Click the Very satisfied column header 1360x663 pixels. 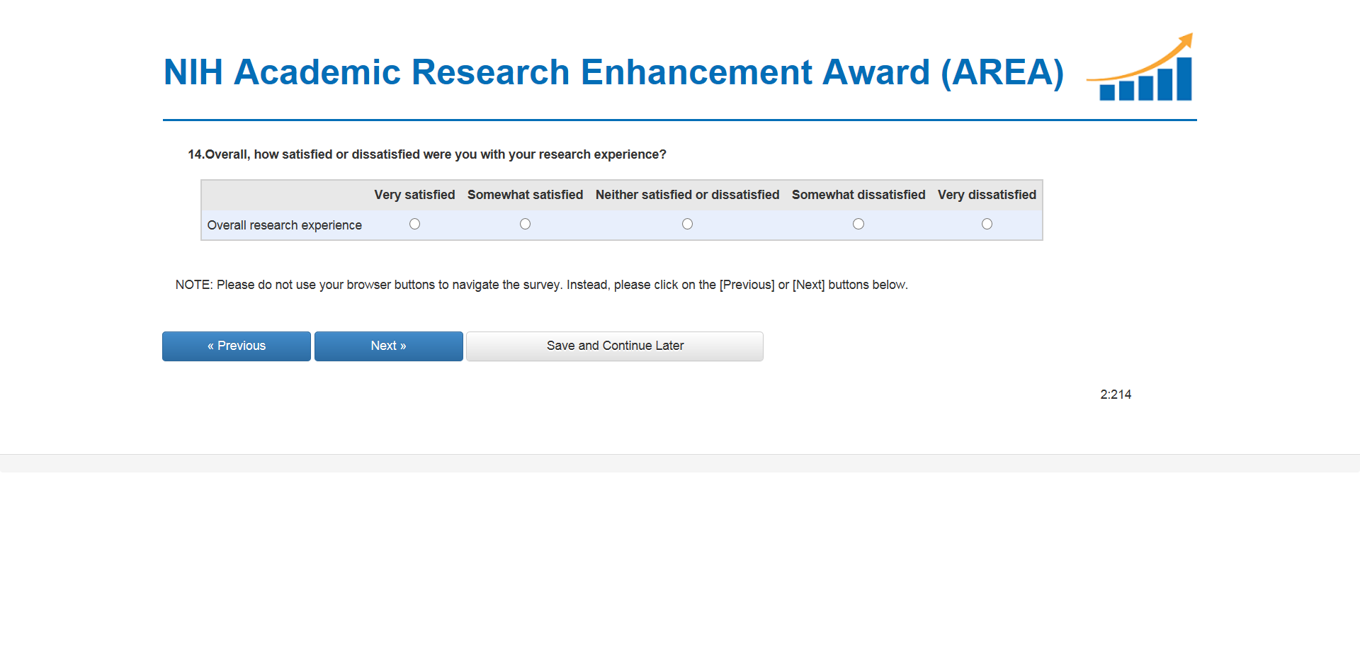tap(414, 195)
